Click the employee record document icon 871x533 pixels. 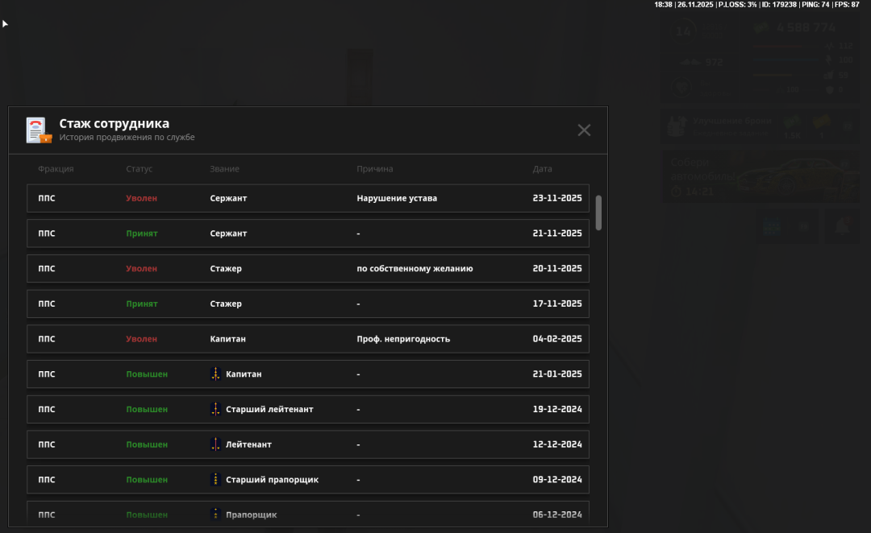38,130
